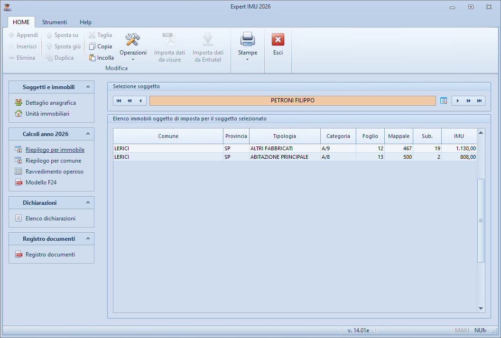The height and width of the screenshot is (338, 501).
Task: Advance to next subject arrow
Action: click(457, 100)
